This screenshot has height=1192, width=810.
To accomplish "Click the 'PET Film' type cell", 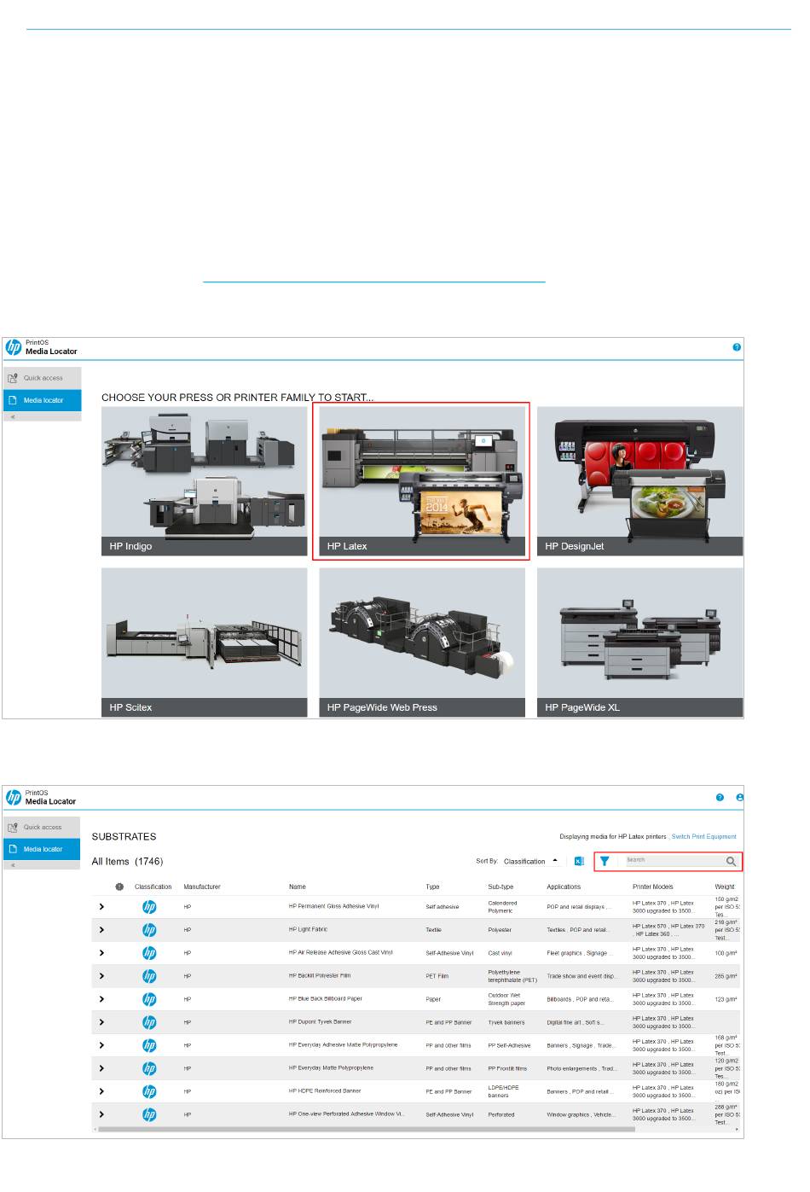I will (437, 976).
